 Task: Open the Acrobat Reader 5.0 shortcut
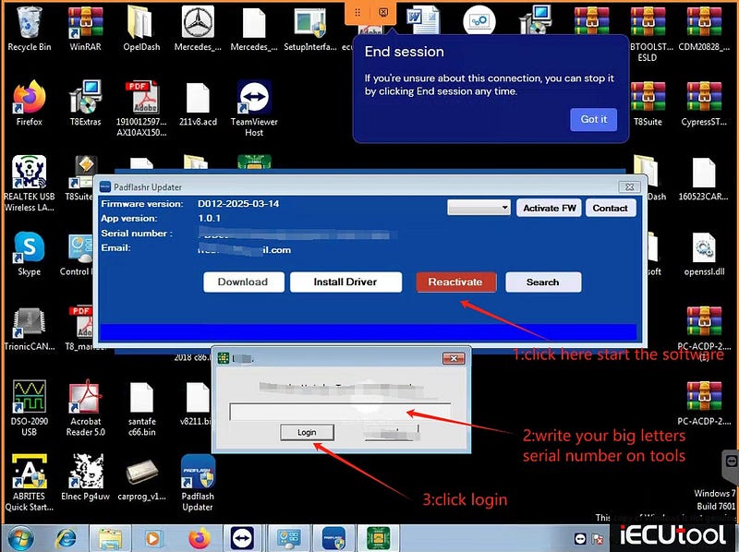(85, 408)
